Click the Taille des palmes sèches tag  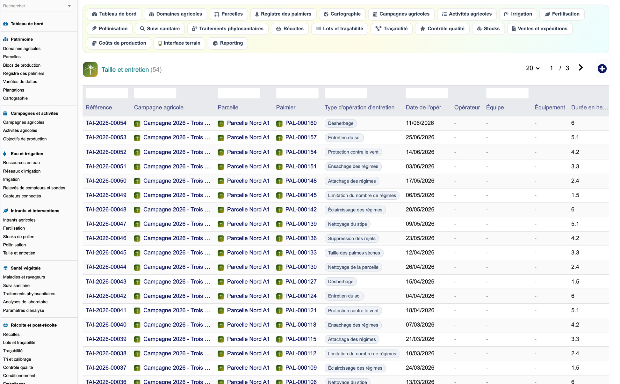point(354,253)
